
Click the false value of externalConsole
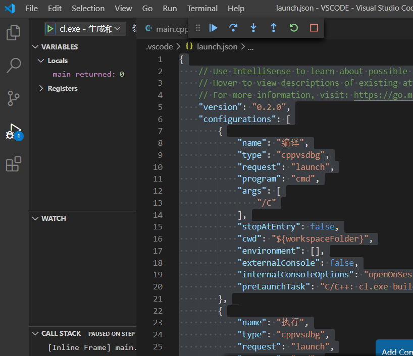(x=342, y=263)
